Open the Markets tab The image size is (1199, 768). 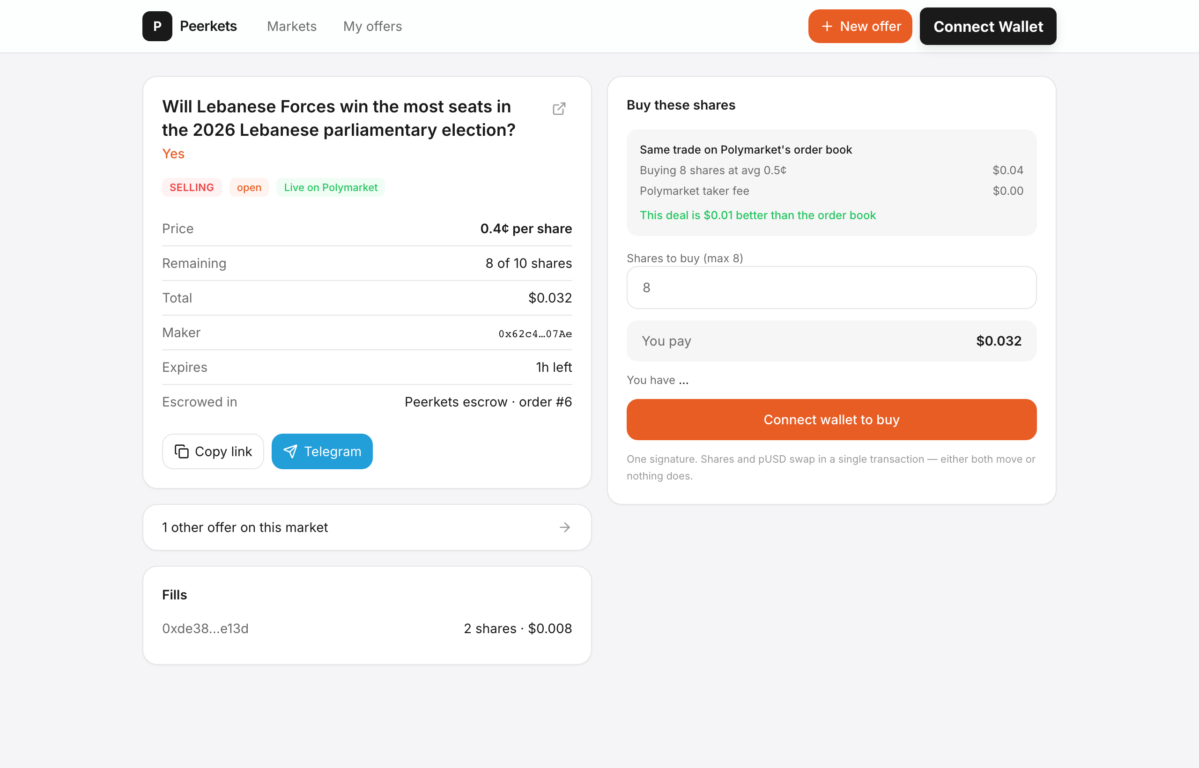[292, 26]
